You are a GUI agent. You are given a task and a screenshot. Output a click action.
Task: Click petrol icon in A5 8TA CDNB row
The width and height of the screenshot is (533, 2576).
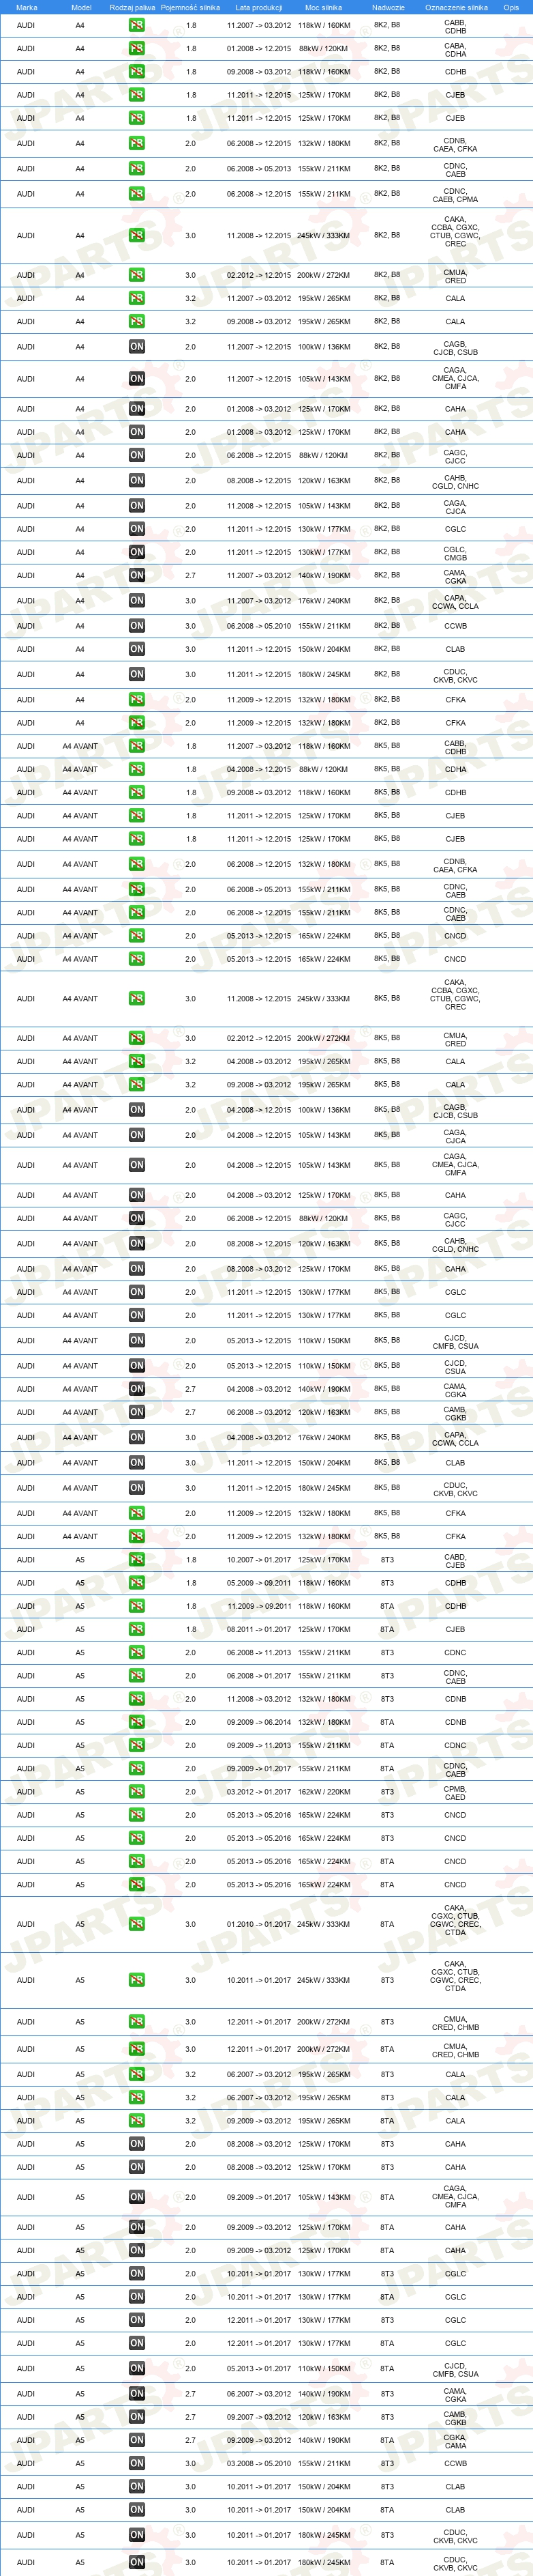[x=137, y=1722]
